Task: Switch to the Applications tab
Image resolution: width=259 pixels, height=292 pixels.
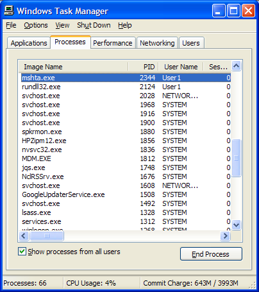Action: click(29, 43)
